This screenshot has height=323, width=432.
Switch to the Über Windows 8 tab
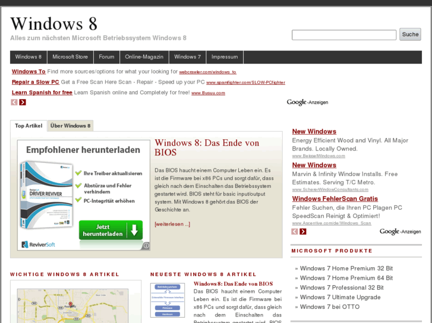[x=70, y=126]
